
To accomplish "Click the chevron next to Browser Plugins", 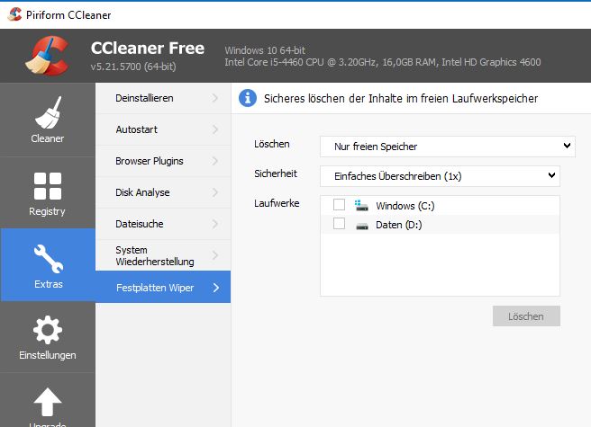I will point(215,161).
